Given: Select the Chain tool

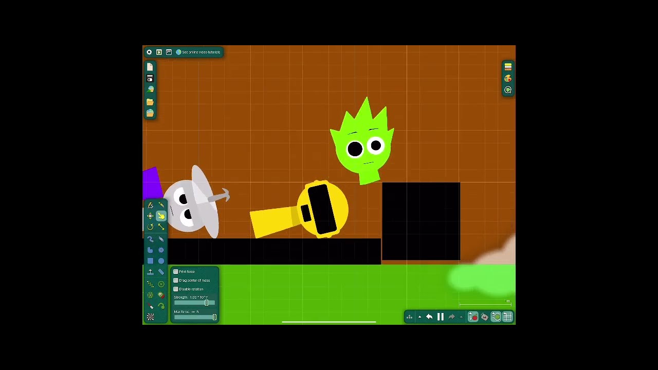Looking at the screenshot, I should [x=161, y=272].
